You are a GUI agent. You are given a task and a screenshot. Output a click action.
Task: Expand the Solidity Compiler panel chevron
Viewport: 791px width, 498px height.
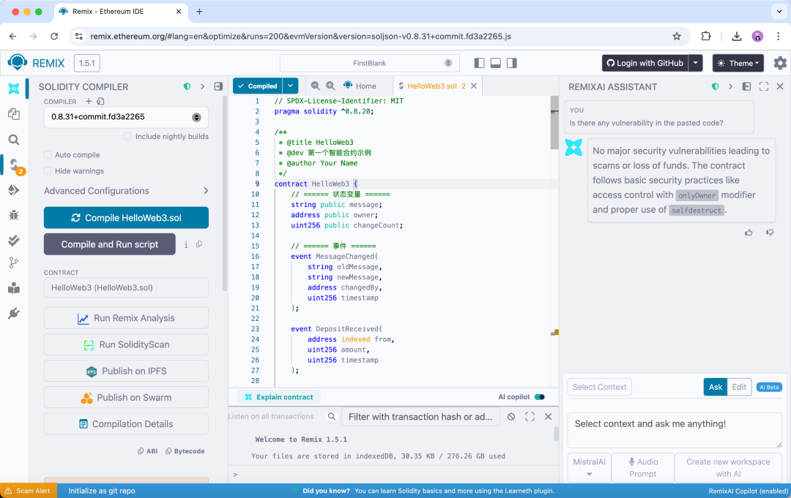(x=202, y=86)
